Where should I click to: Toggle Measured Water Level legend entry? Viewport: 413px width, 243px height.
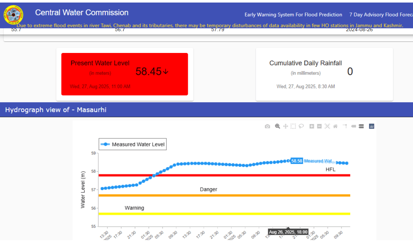click(133, 145)
